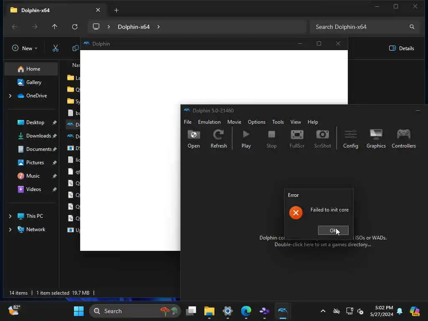The height and width of the screenshot is (321, 428).
Task: Toggle the Details pane button
Action: coord(402,48)
